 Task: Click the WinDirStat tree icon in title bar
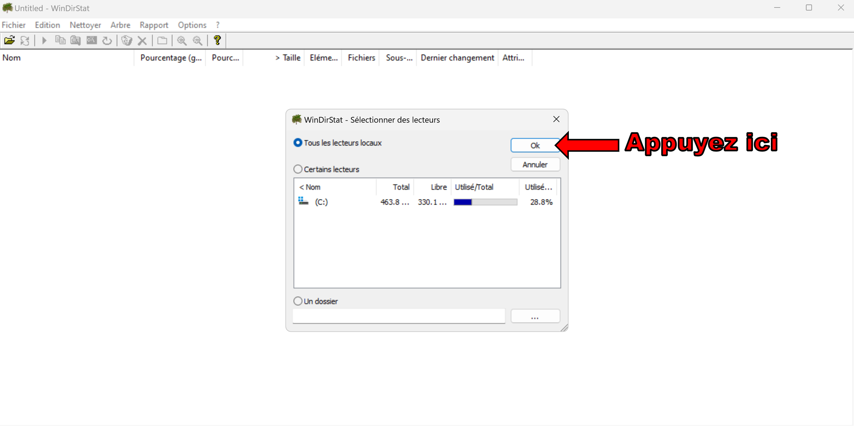click(x=7, y=8)
